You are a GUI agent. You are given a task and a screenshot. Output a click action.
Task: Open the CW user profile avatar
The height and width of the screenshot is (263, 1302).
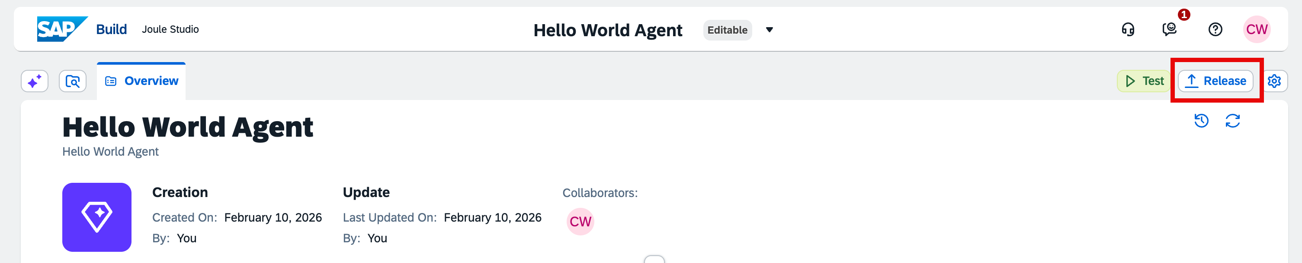(1257, 29)
